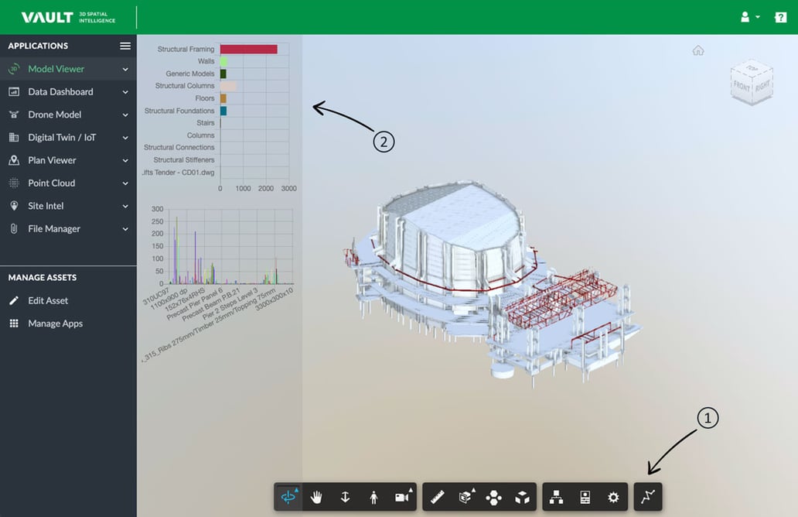Click the Explode model icon
Viewport: 798px width, 517px height.
495,498
